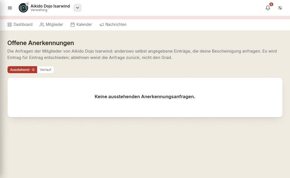Go to the Dashboard menu label
The width and height of the screenshot is (290, 178).
pos(23,24)
